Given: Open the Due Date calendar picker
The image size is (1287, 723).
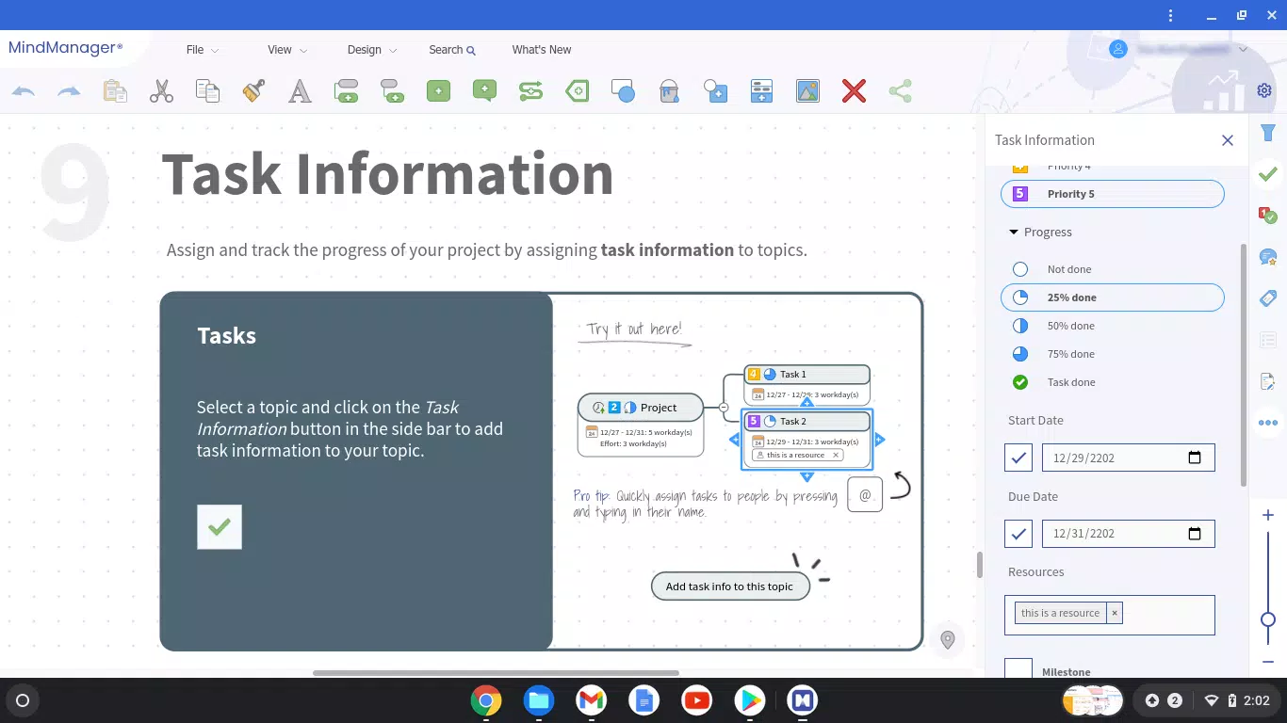Looking at the screenshot, I should pyautogui.click(x=1195, y=534).
